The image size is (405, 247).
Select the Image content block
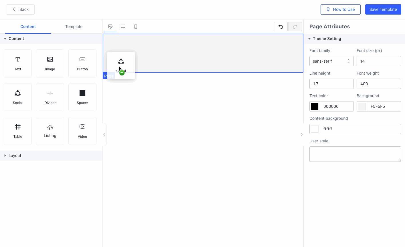(50, 63)
